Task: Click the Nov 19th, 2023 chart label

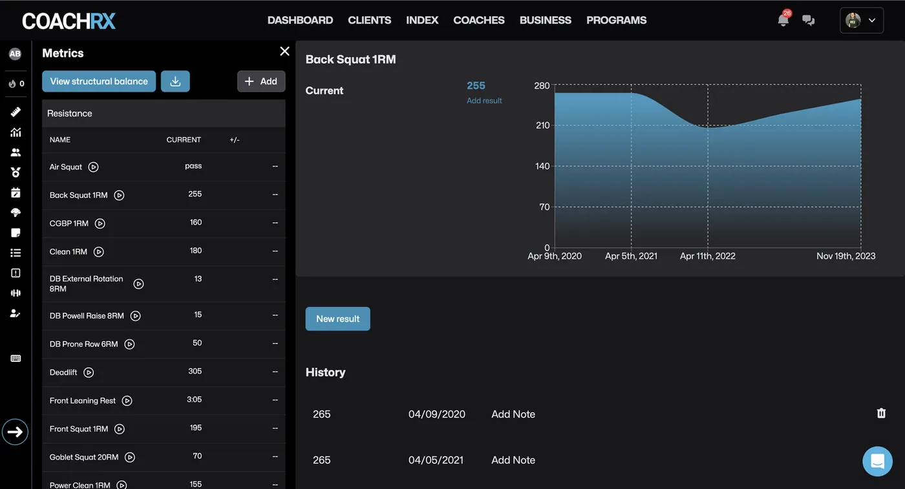Action: tap(846, 256)
